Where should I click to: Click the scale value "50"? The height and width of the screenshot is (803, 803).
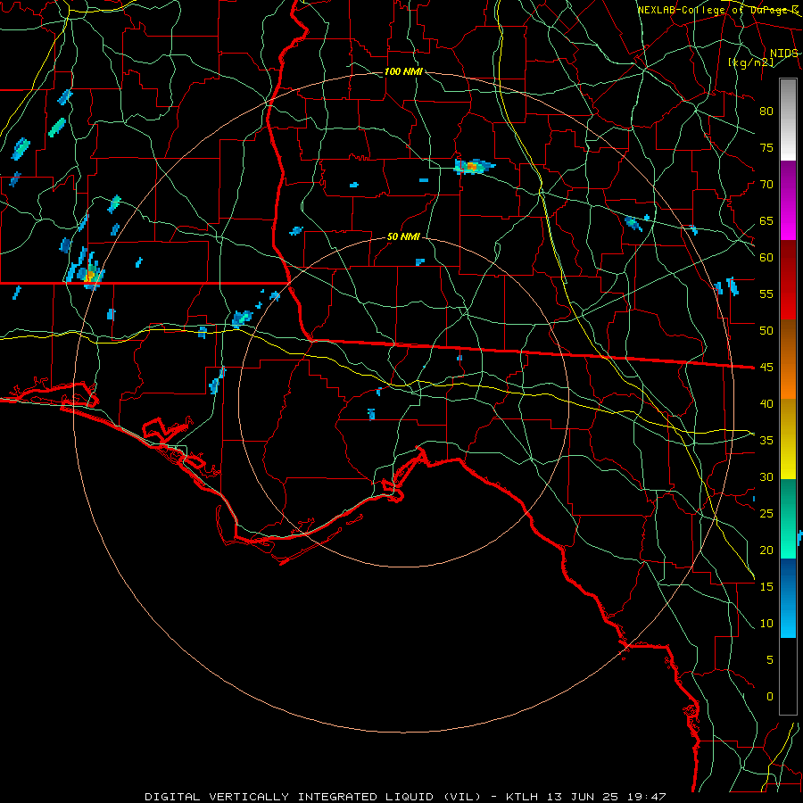[x=766, y=331]
